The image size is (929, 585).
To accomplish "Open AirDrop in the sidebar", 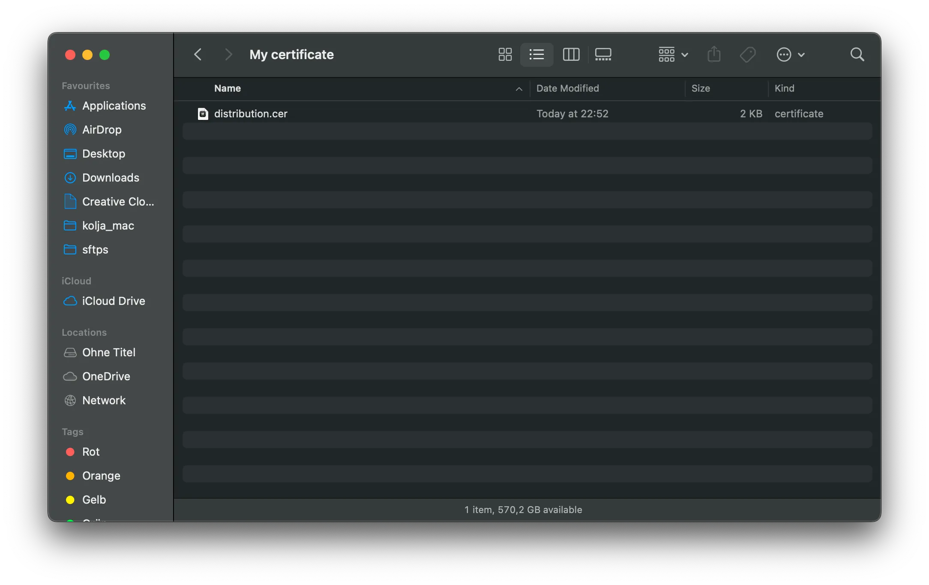I will [102, 130].
